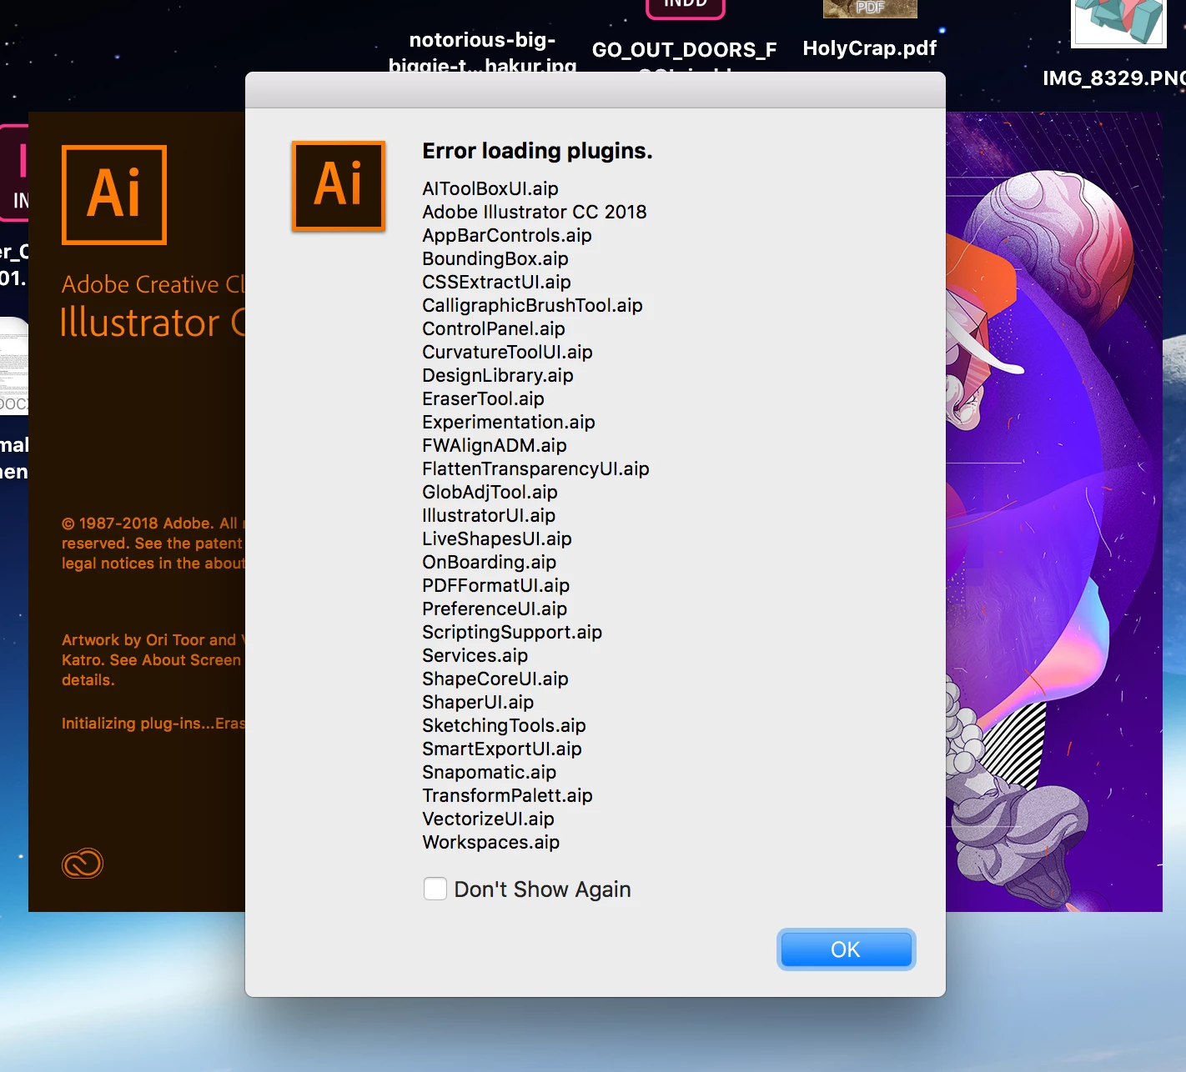Click LiveShapesUI.aip in the list

coord(497,539)
